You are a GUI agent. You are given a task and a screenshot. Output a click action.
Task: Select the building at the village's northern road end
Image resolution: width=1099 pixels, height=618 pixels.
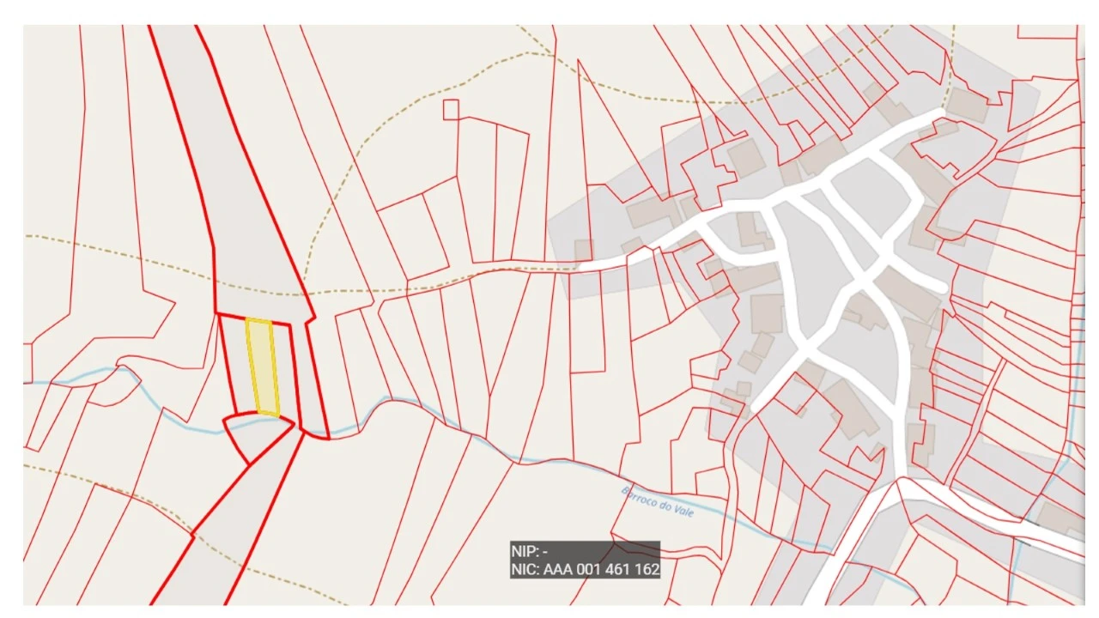(968, 105)
